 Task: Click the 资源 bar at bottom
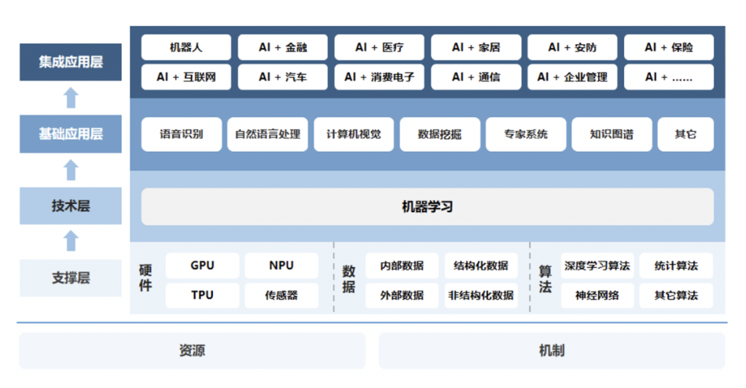tap(192, 350)
